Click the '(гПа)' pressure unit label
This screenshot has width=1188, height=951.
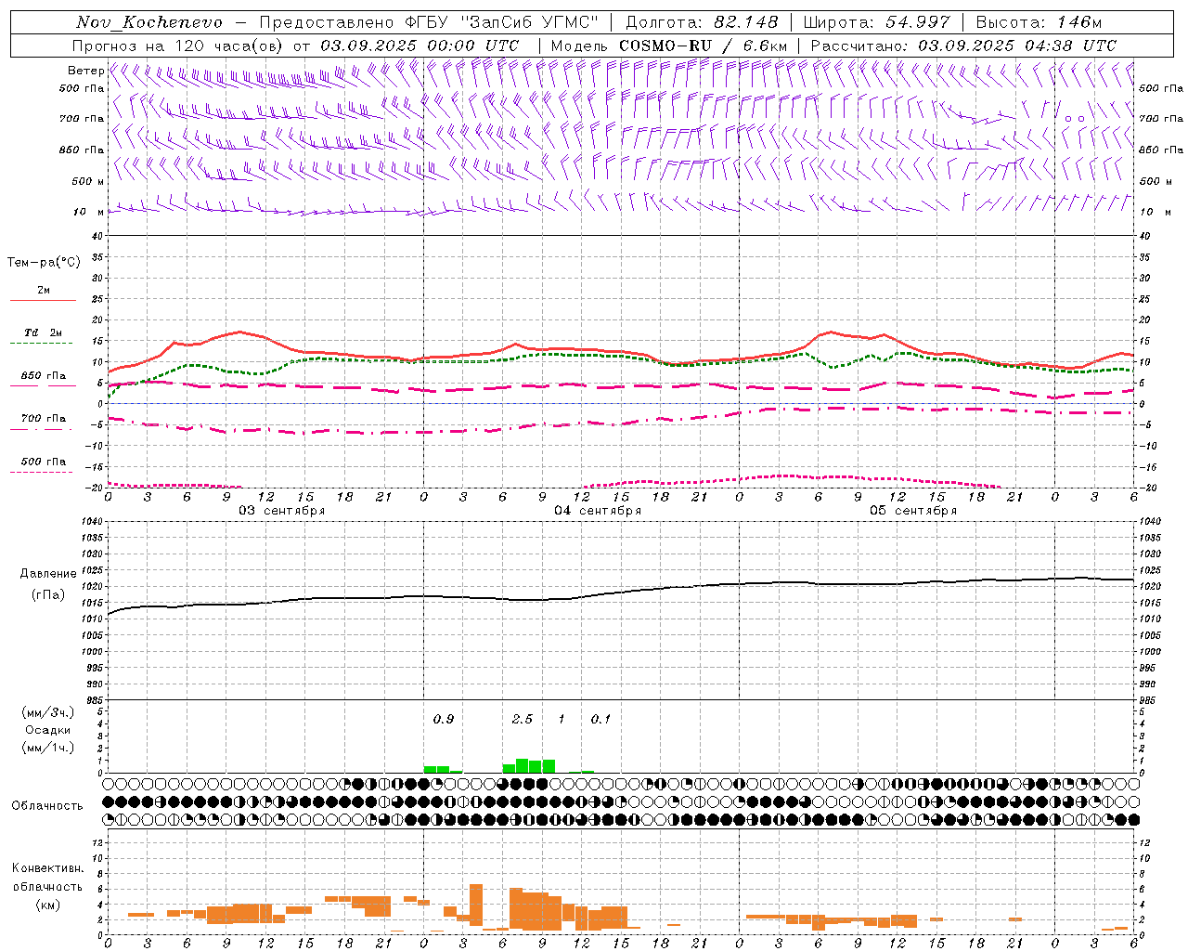(x=48, y=595)
